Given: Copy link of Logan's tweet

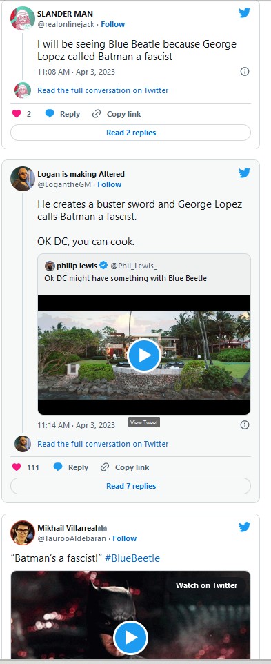Looking at the screenshot, I should (x=125, y=467).
